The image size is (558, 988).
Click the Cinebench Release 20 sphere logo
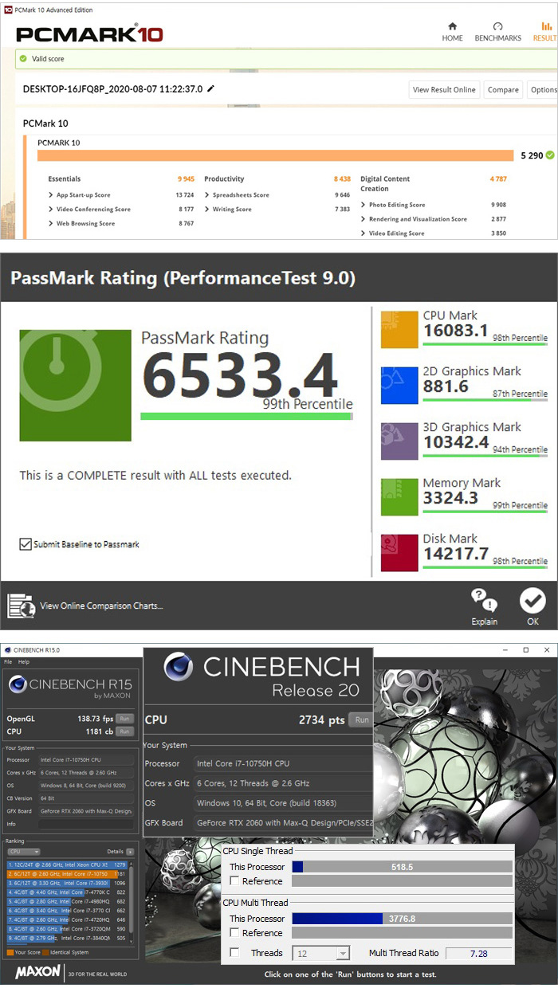tap(179, 666)
